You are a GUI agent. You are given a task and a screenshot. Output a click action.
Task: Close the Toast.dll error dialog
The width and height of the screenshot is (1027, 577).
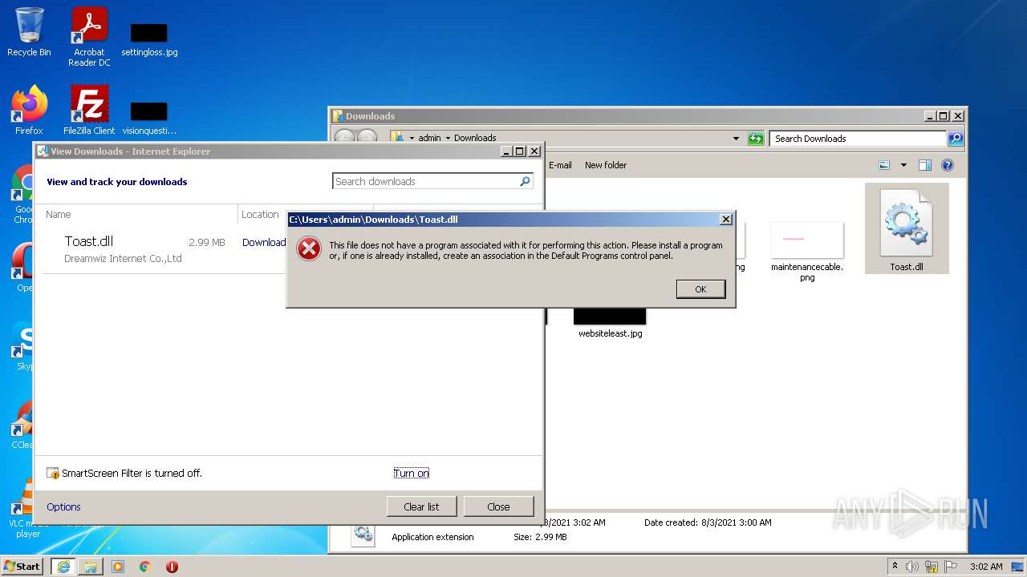tap(725, 220)
